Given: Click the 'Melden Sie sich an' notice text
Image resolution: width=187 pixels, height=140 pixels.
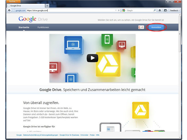Looking at the screenshot, I should (131, 20).
